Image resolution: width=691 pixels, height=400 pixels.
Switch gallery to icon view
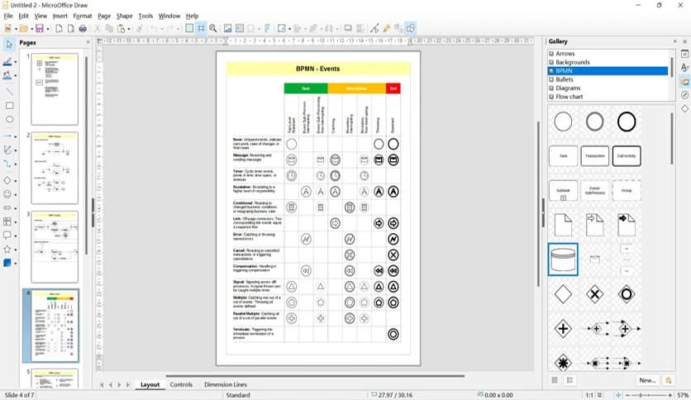point(555,380)
